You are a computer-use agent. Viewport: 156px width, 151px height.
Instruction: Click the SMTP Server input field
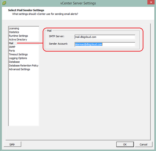105,37
